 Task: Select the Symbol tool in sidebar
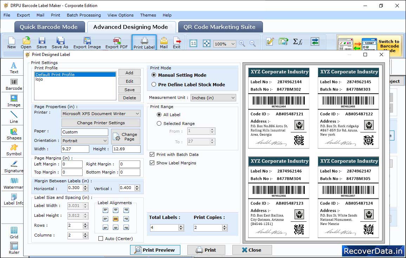point(14,150)
